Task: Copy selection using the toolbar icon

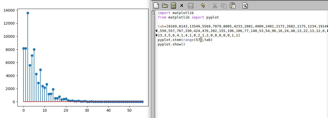Action: coord(224,5)
